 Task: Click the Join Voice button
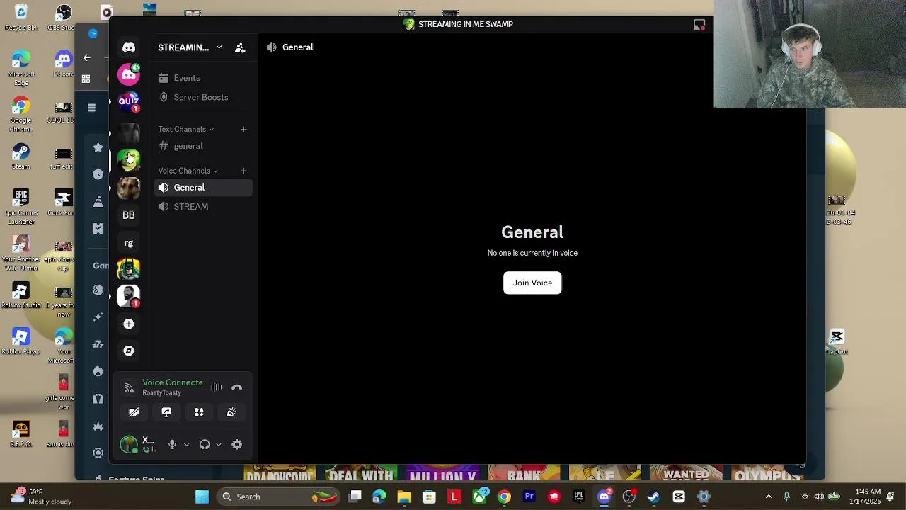coord(532,283)
